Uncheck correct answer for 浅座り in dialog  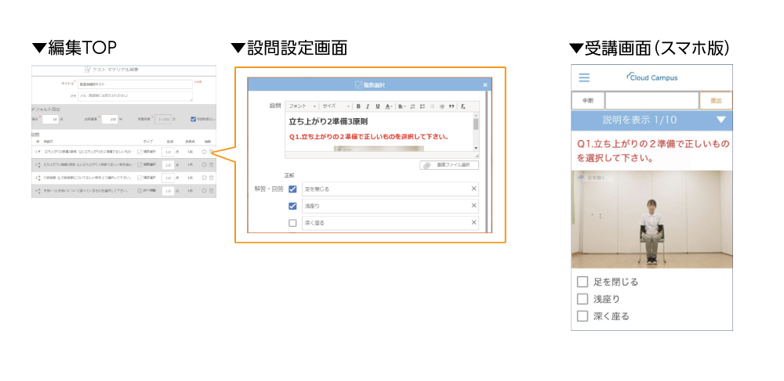click(x=292, y=206)
